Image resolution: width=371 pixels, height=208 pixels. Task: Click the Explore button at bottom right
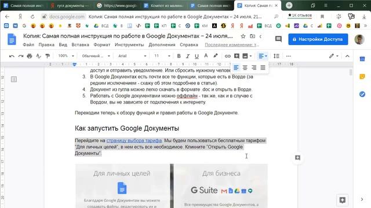pyautogui.click(x=343, y=200)
